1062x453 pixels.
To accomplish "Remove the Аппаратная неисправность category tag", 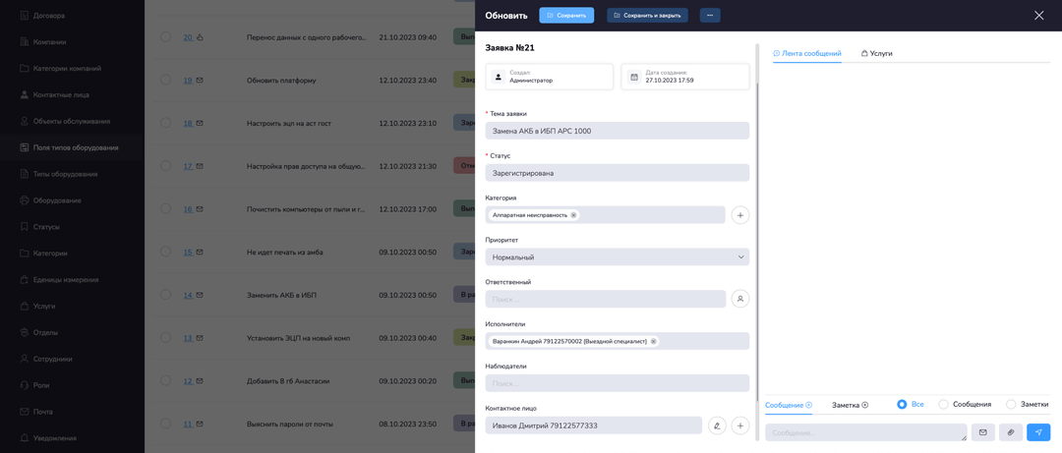I will click(x=573, y=214).
